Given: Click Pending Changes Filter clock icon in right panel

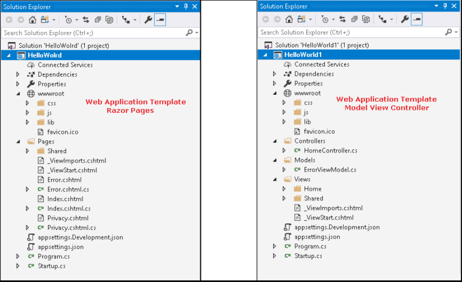Looking at the screenshot, I should 324,20.
